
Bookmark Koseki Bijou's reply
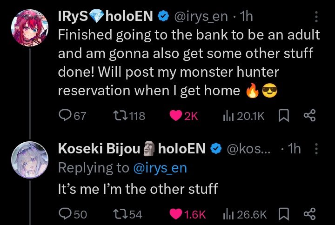[283, 214]
